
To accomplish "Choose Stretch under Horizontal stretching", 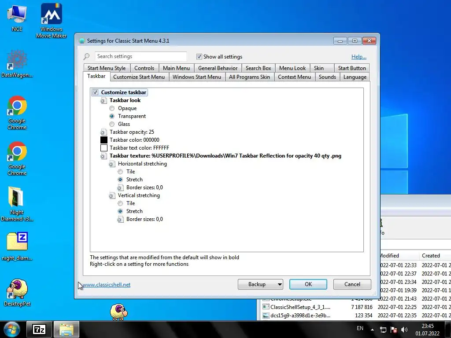I will [x=120, y=180].
